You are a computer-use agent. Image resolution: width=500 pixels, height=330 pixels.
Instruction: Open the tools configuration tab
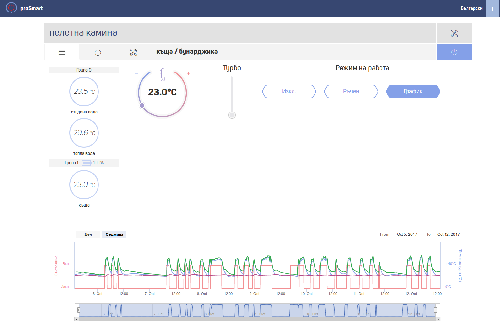[x=133, y=52]
